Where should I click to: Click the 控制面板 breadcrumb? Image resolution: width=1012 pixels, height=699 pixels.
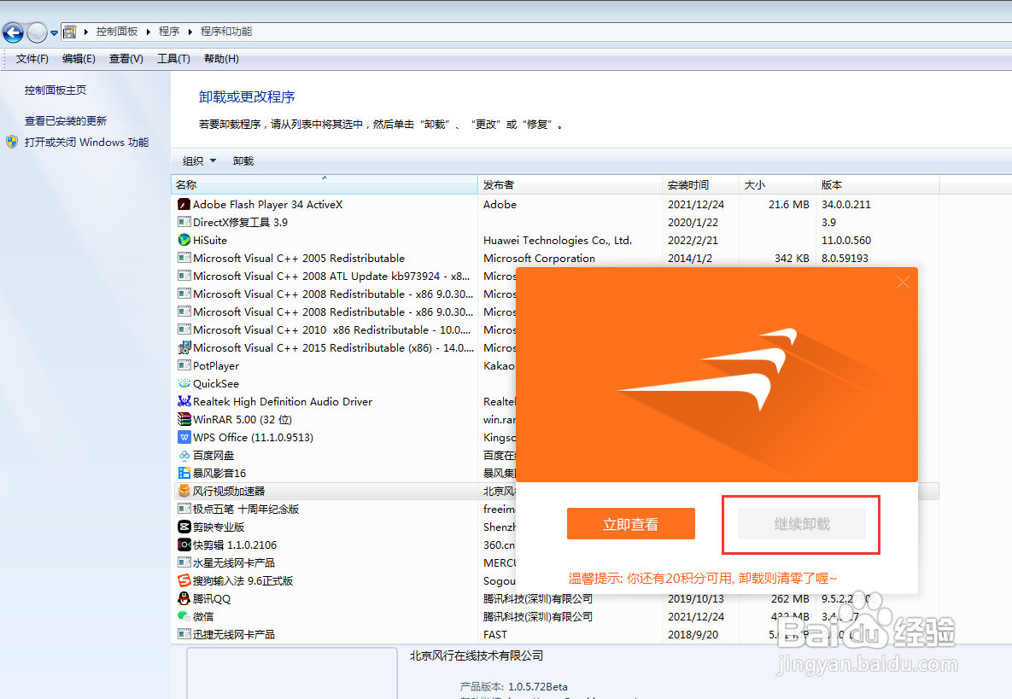117,32
